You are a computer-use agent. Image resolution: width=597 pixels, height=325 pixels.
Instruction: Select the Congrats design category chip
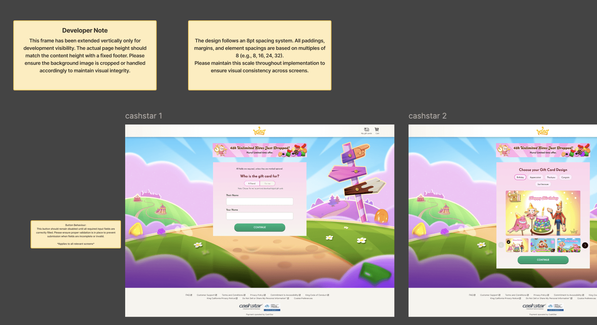click(565, 177)
